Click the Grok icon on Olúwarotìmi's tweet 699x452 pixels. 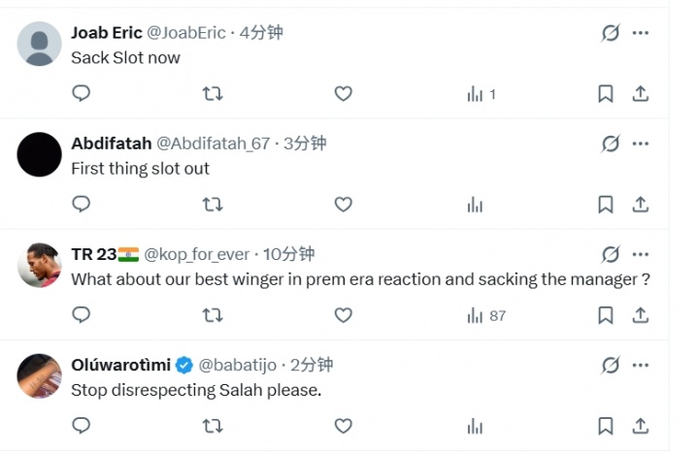pyautogui.click(x=610, y=365)
